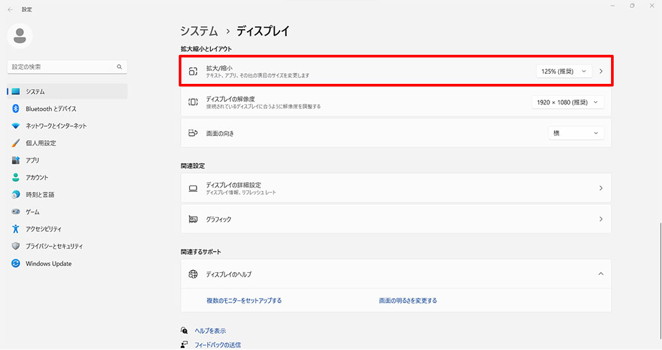Viewport: 662px width, 350px height.
Task: Click the 拡大/縮小 scale icon
Action: click(193, 71)
